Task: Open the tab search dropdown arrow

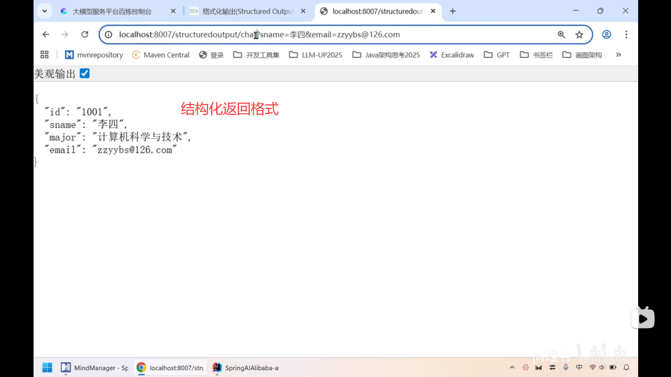Action: coord(44,11)
